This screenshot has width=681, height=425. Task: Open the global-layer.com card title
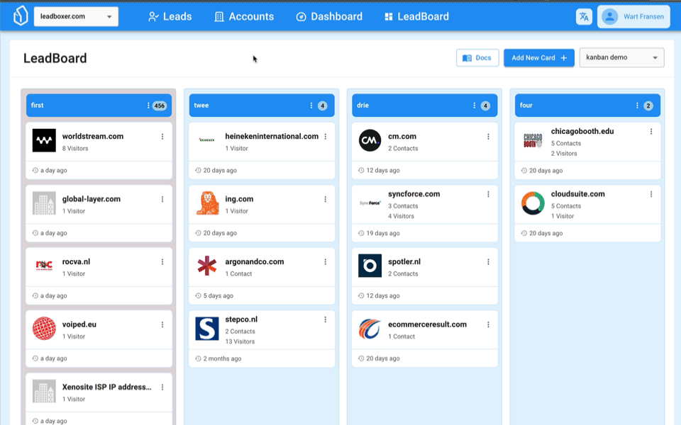(92, 199)
